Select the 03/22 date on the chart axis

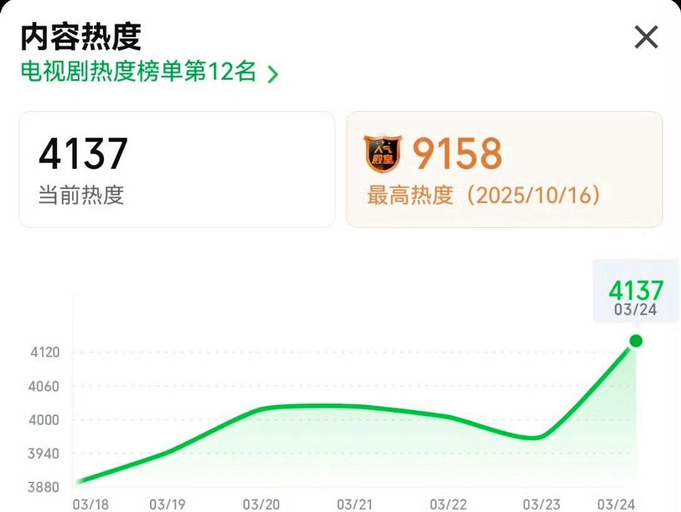(x=448, y=504)
